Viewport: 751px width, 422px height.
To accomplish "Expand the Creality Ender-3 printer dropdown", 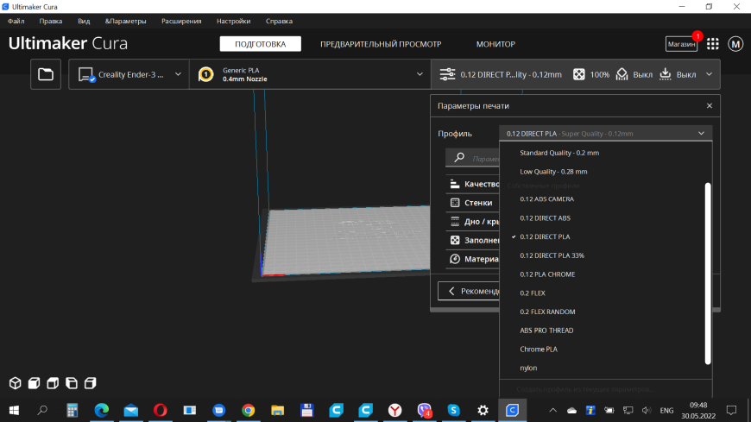I will (x=178, y=74).
